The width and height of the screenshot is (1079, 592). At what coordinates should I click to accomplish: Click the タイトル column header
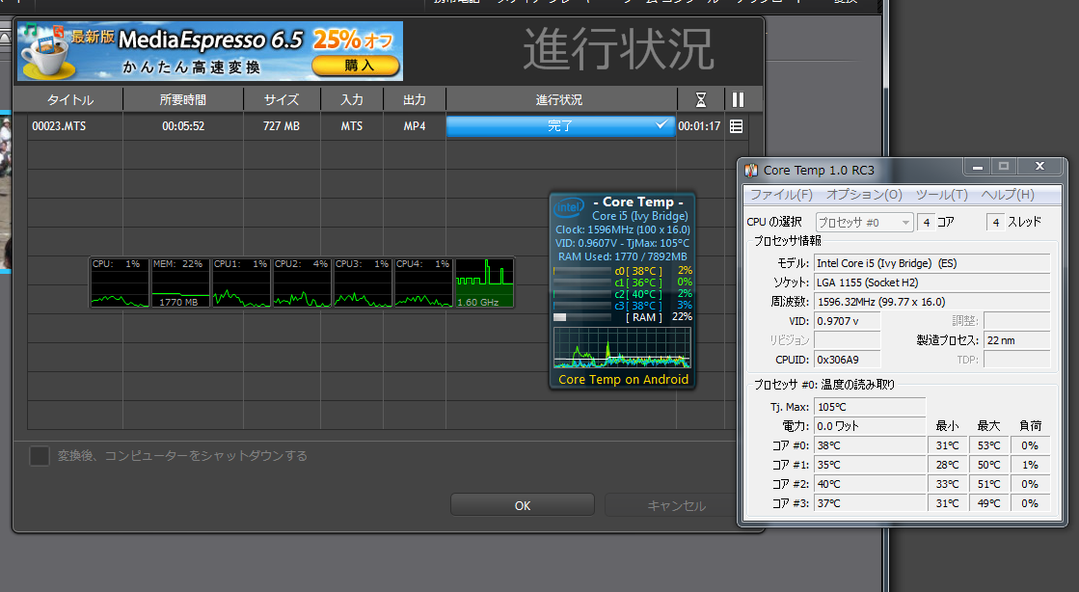(70, 99)
